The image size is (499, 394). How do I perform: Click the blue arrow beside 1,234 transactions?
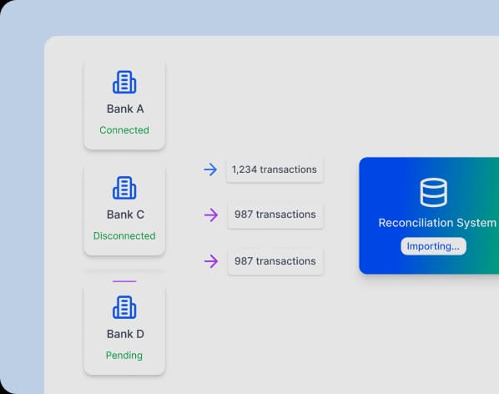(210, 169)
